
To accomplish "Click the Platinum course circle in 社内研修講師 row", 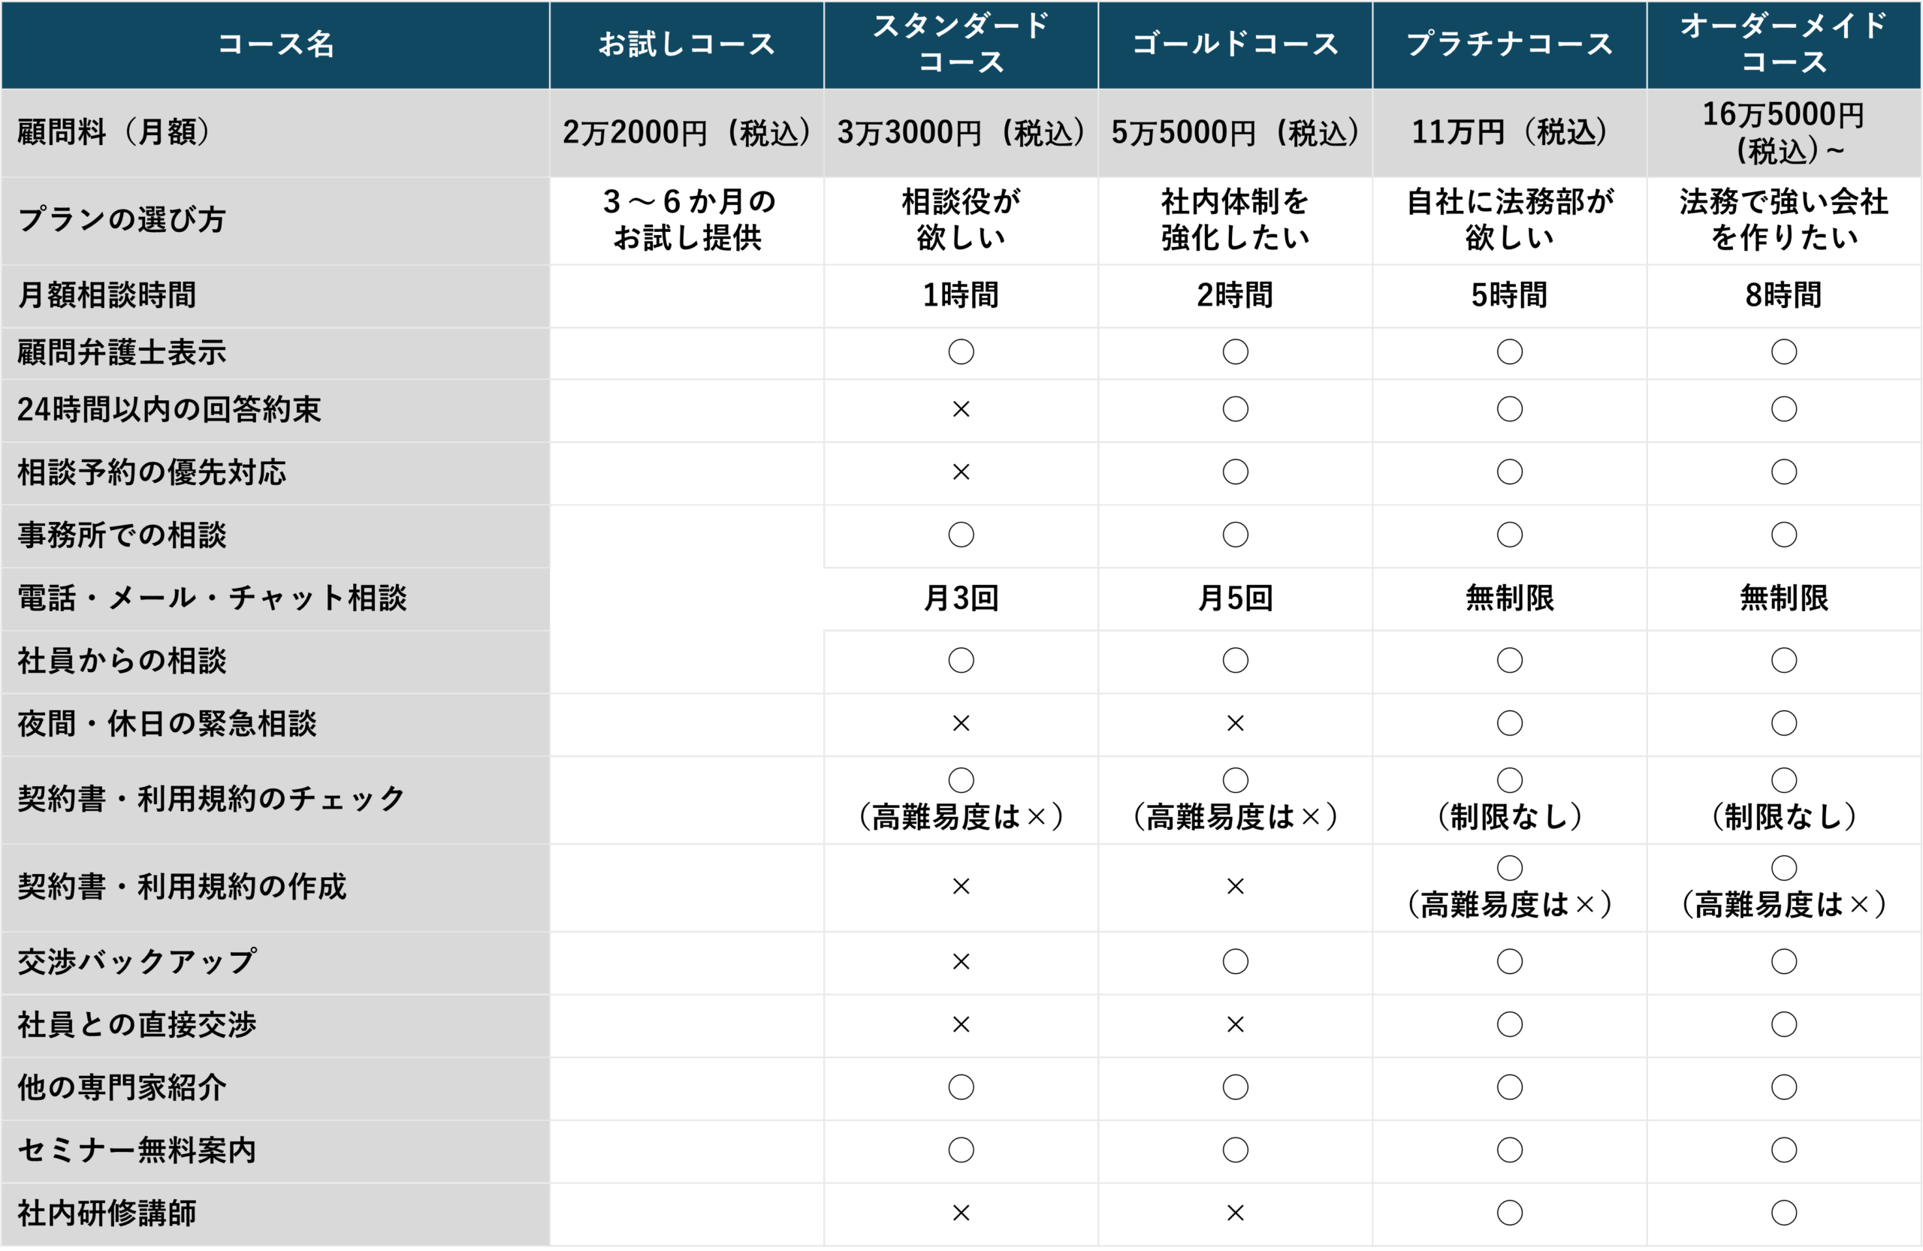I will 1509,1213.
